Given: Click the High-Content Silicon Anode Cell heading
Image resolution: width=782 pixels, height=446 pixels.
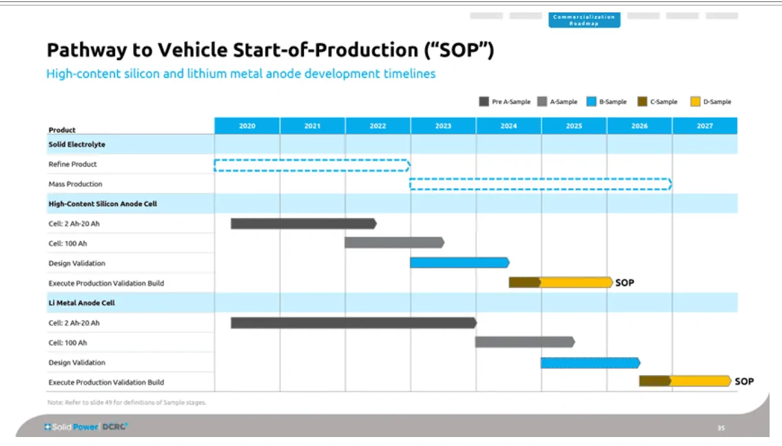Looking at the screenshot, I should [103, 203].
